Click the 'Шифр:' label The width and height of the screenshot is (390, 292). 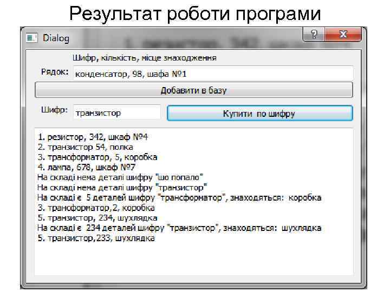click(54, 110)
